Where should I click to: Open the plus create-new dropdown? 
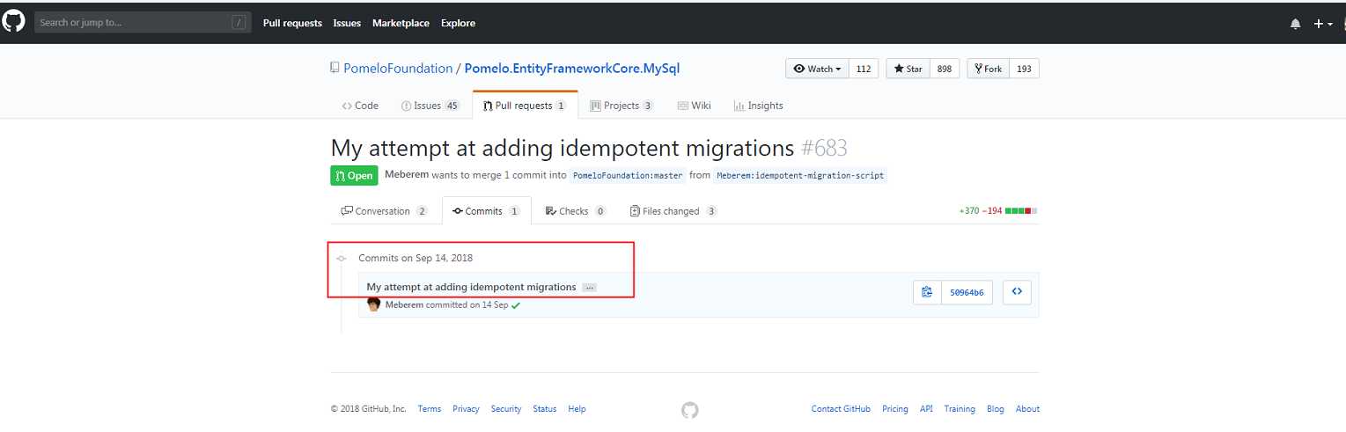tap(1323, 24)
